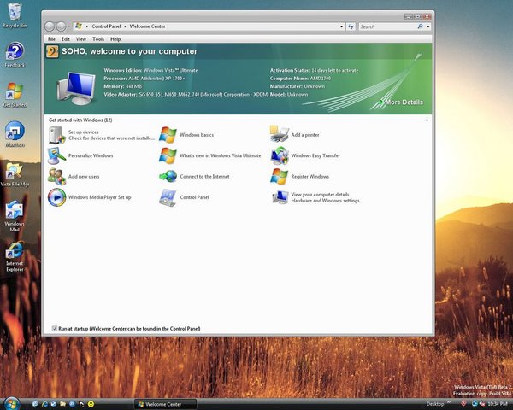The image size is (513, 410).
Task: Select the Recycle Bin desktop icon
Action: coord(15,15)
